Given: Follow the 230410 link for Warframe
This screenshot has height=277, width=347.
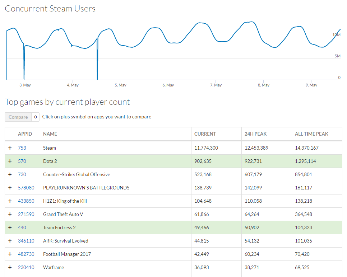Looking at the screenshot, I should point(26,267).
